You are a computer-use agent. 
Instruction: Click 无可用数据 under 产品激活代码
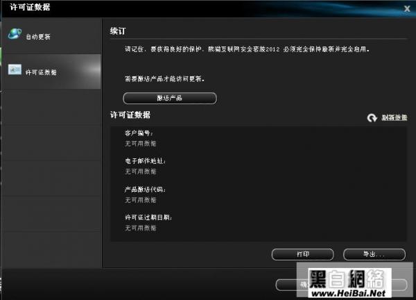coord(140,200)
